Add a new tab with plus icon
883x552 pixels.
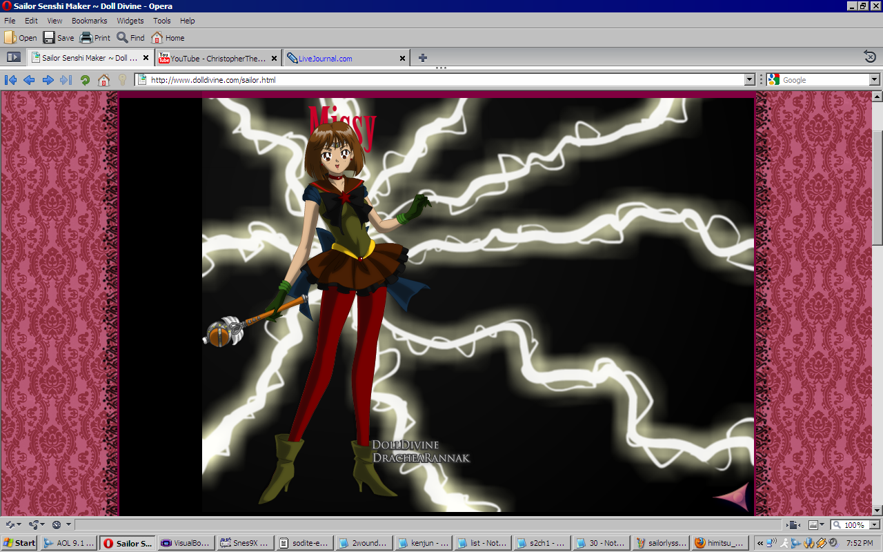[x=423, y=58]
